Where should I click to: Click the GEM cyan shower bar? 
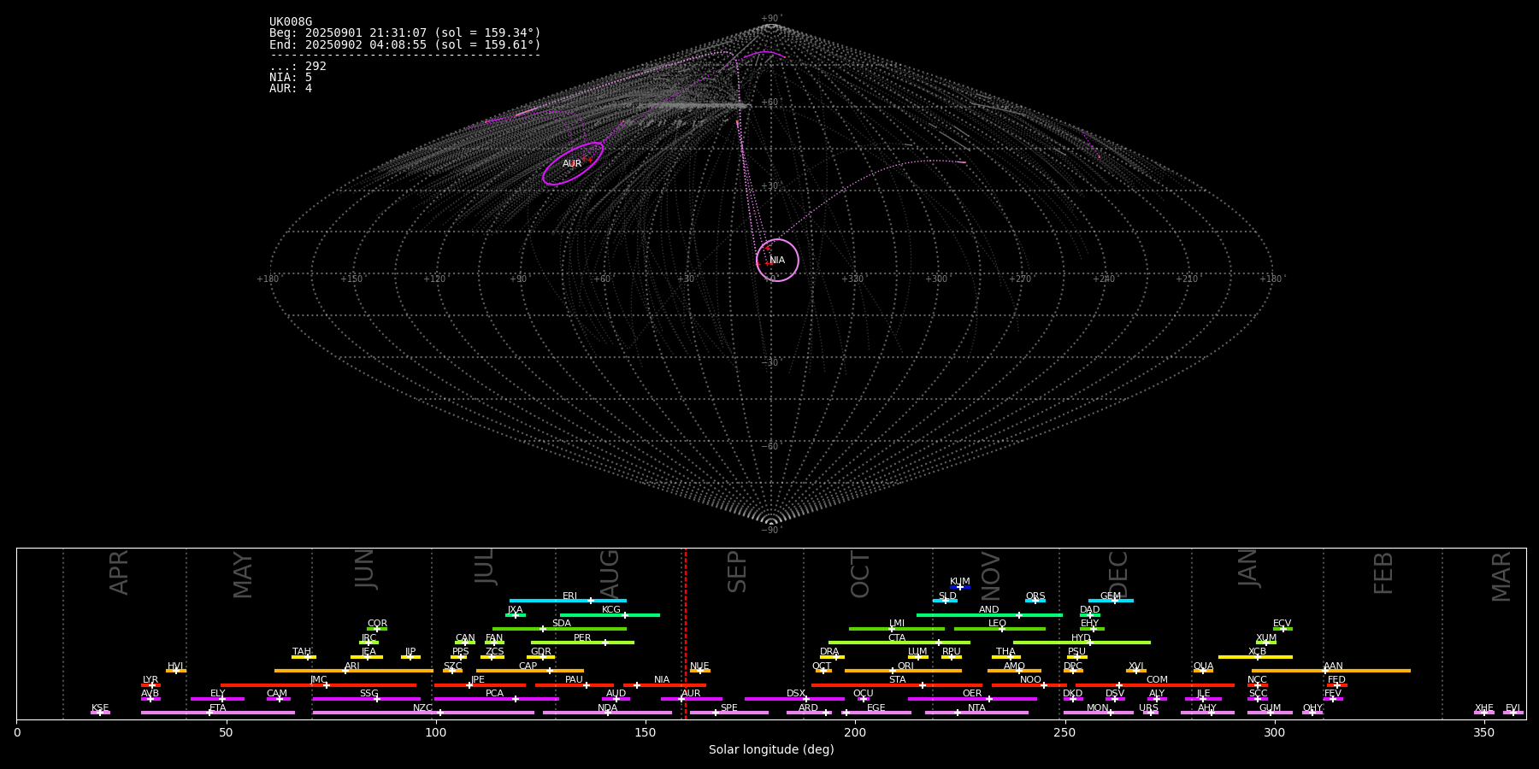pos(1111,601)
